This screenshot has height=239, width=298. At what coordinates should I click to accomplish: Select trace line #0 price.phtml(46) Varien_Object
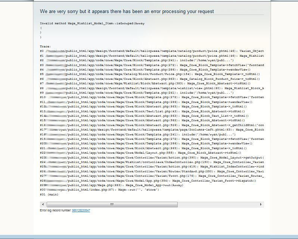pos(152,51)
